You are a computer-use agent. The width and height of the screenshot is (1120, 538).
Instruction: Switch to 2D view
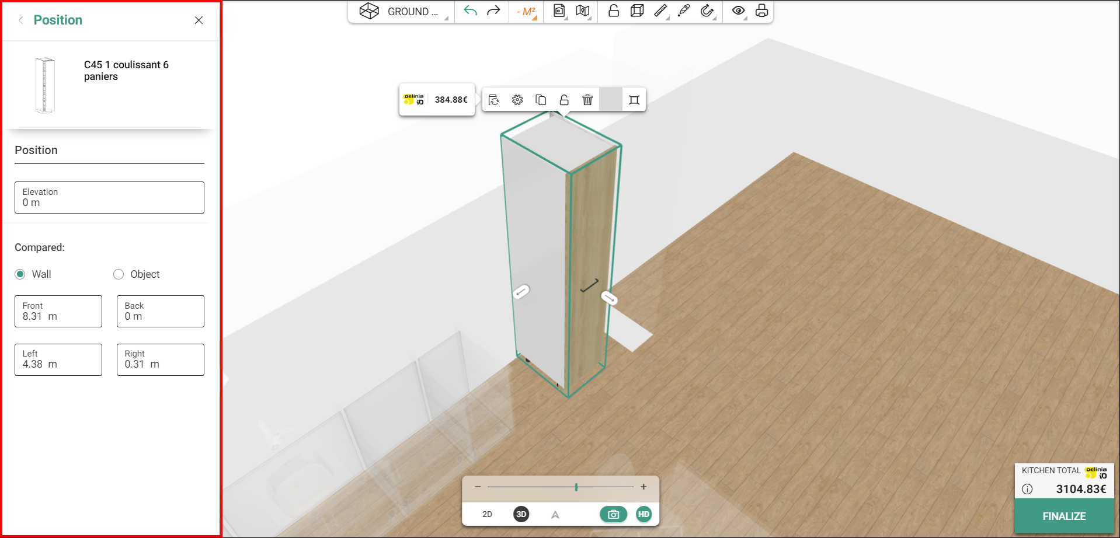pyautogui.click(x=487, y=514)
